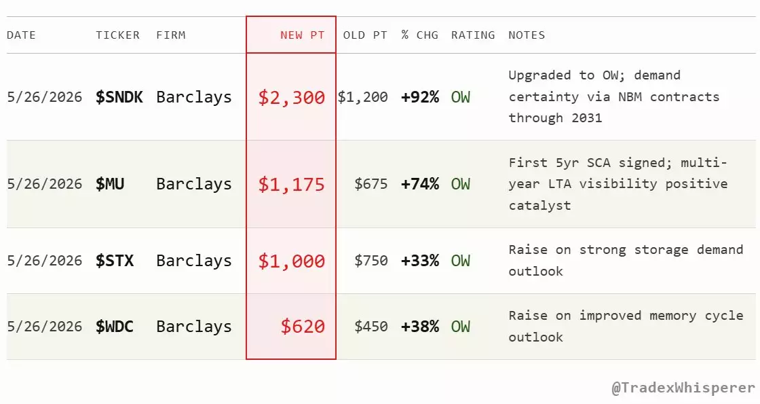Click the OLD PT column header
Screen dimensions: 760x404
click(x=365, y=35)
